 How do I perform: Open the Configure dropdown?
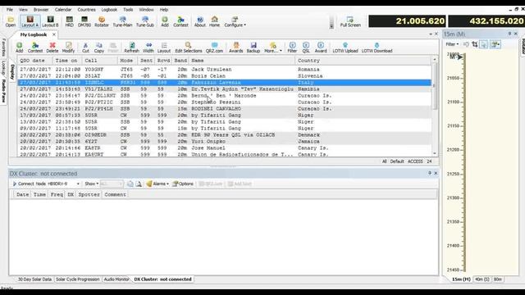point(235,22)
